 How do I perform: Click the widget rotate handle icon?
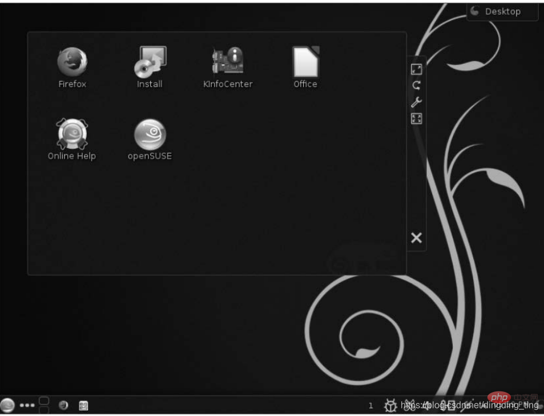(416, 85)
